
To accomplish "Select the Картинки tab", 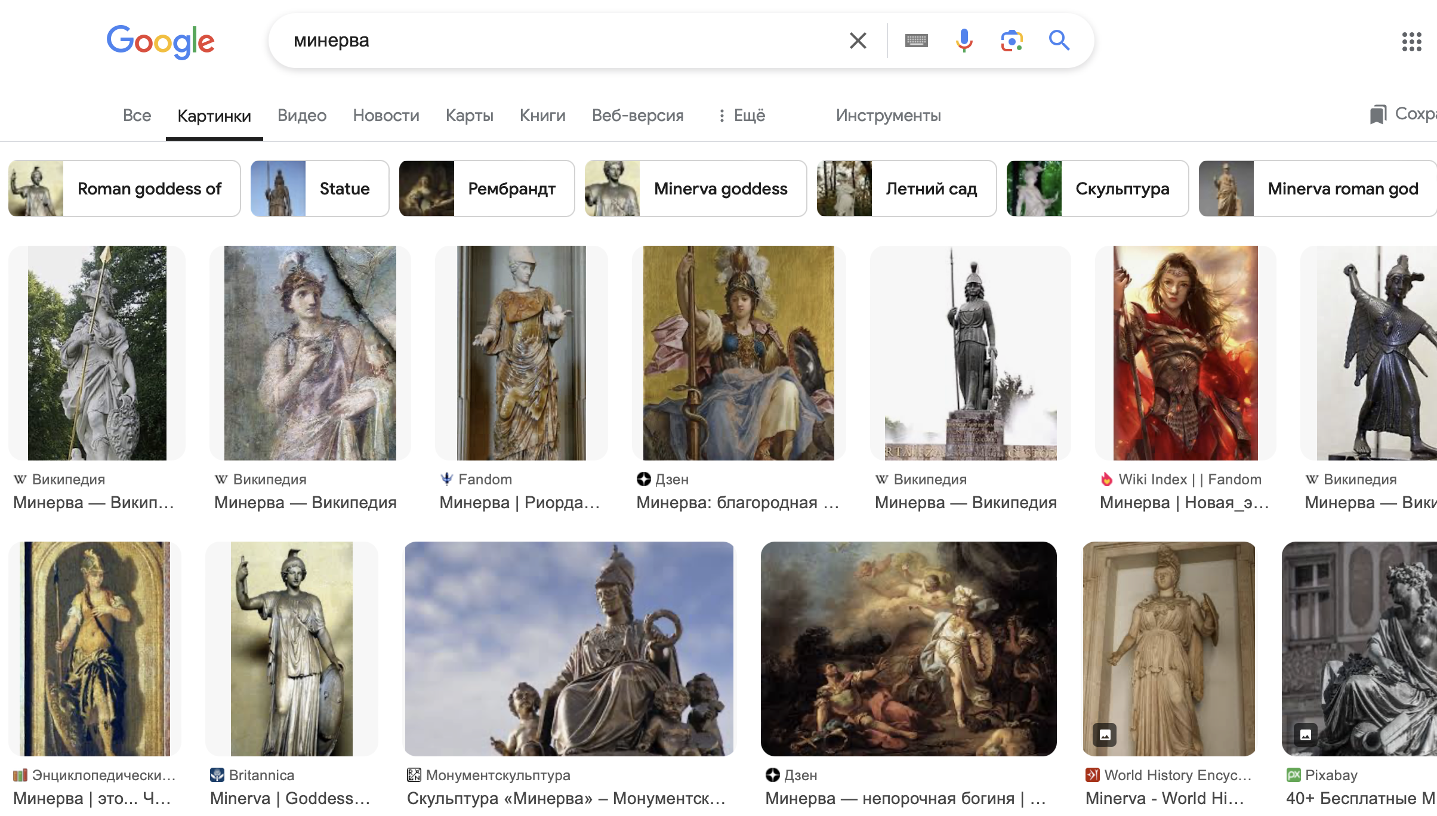I will [x=214, y=115].
